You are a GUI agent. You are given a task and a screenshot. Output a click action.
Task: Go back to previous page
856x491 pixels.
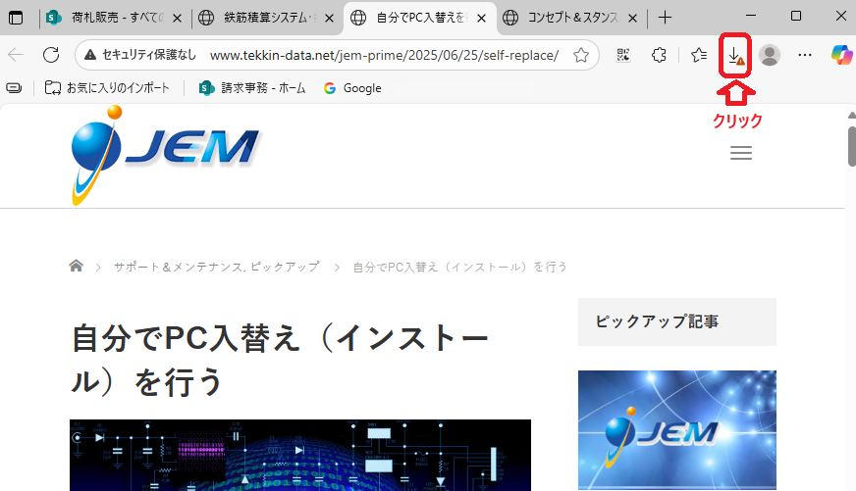pos(16,55)
